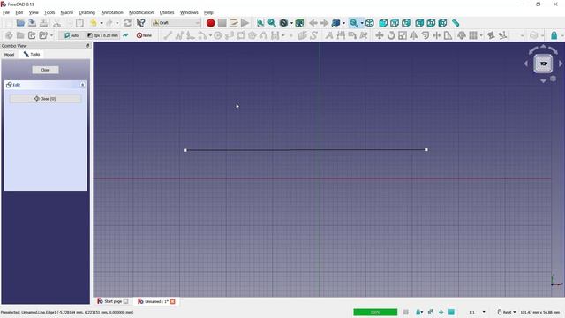Click the refresh recompute icon
This screenshot has height=318, width=565.
tap(127, 23)
